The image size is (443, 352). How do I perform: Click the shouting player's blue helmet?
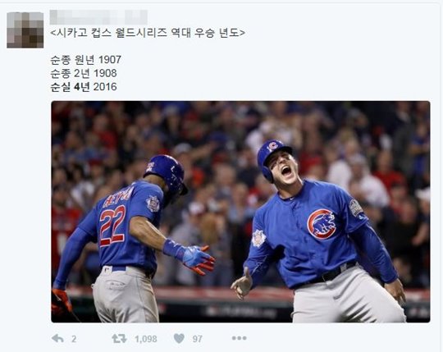(x=272, y=158)
